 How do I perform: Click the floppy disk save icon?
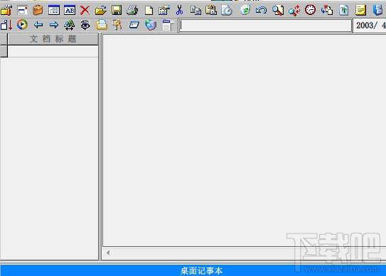pos(117,11)
